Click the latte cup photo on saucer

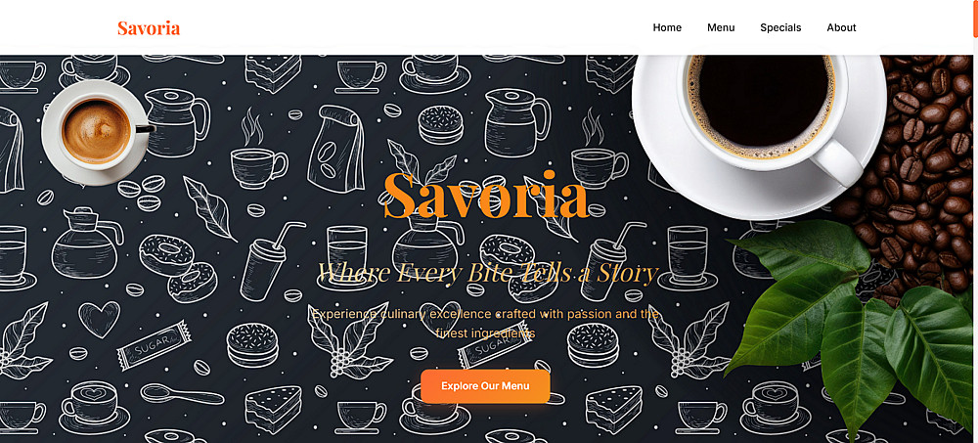point(97,132)
